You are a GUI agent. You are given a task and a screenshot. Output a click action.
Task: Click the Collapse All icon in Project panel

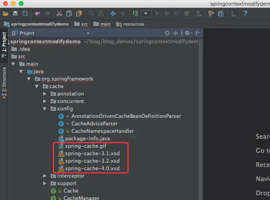176,33
